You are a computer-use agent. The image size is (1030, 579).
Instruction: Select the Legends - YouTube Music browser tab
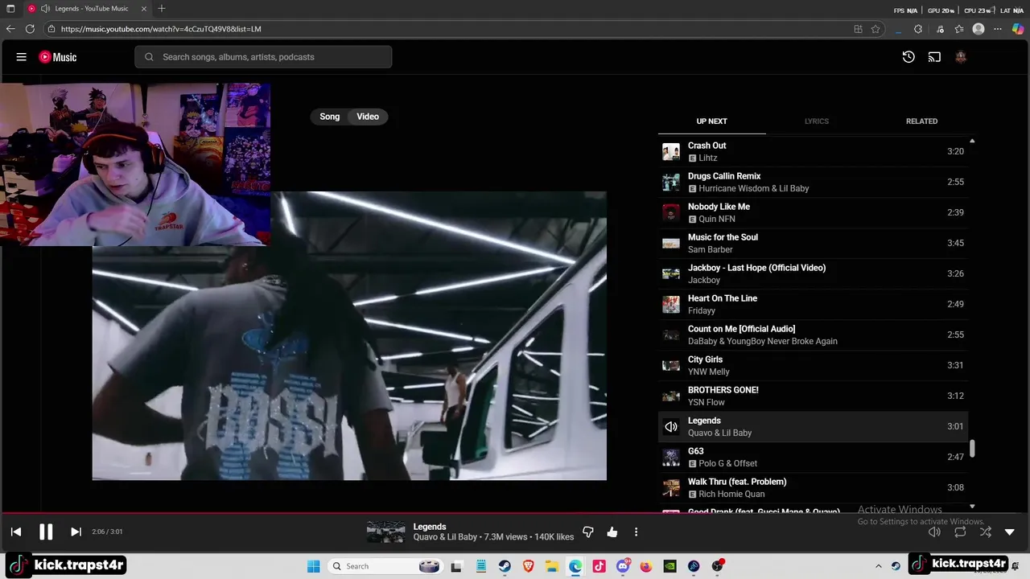pyautogui.click(x=87, y=9)
